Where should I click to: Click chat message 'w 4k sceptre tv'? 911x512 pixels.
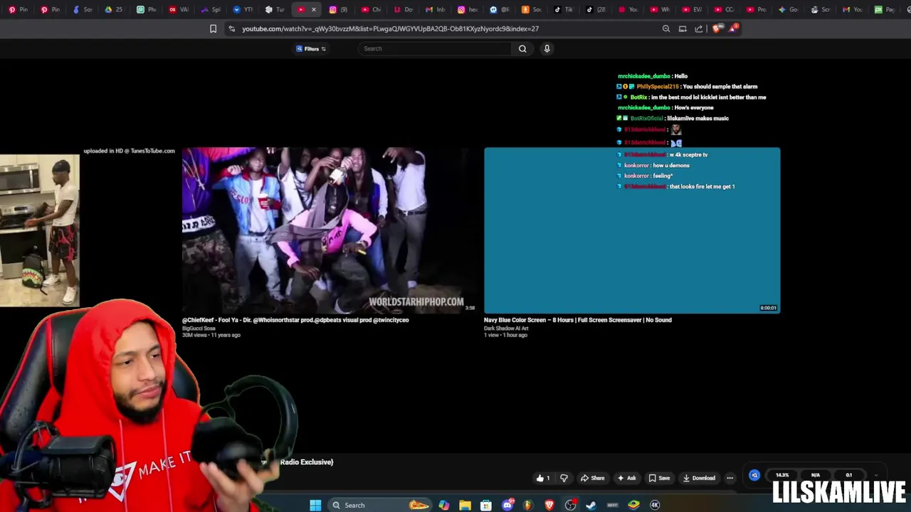688,155
